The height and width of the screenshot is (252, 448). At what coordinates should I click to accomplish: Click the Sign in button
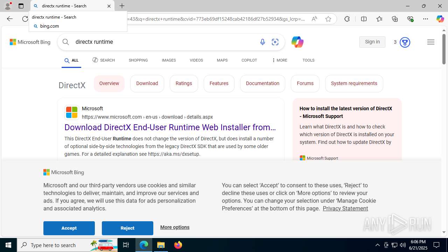click(x=372, y=42)
